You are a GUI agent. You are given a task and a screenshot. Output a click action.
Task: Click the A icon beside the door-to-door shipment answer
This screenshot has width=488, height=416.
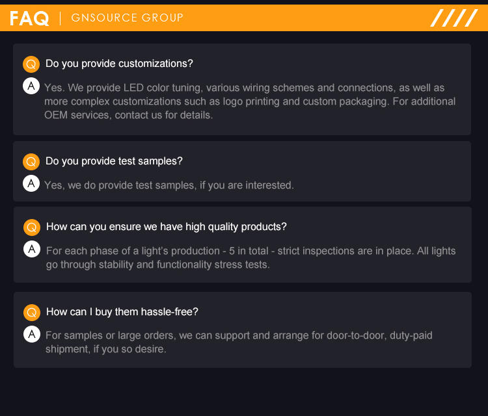[x=32, y=334]
